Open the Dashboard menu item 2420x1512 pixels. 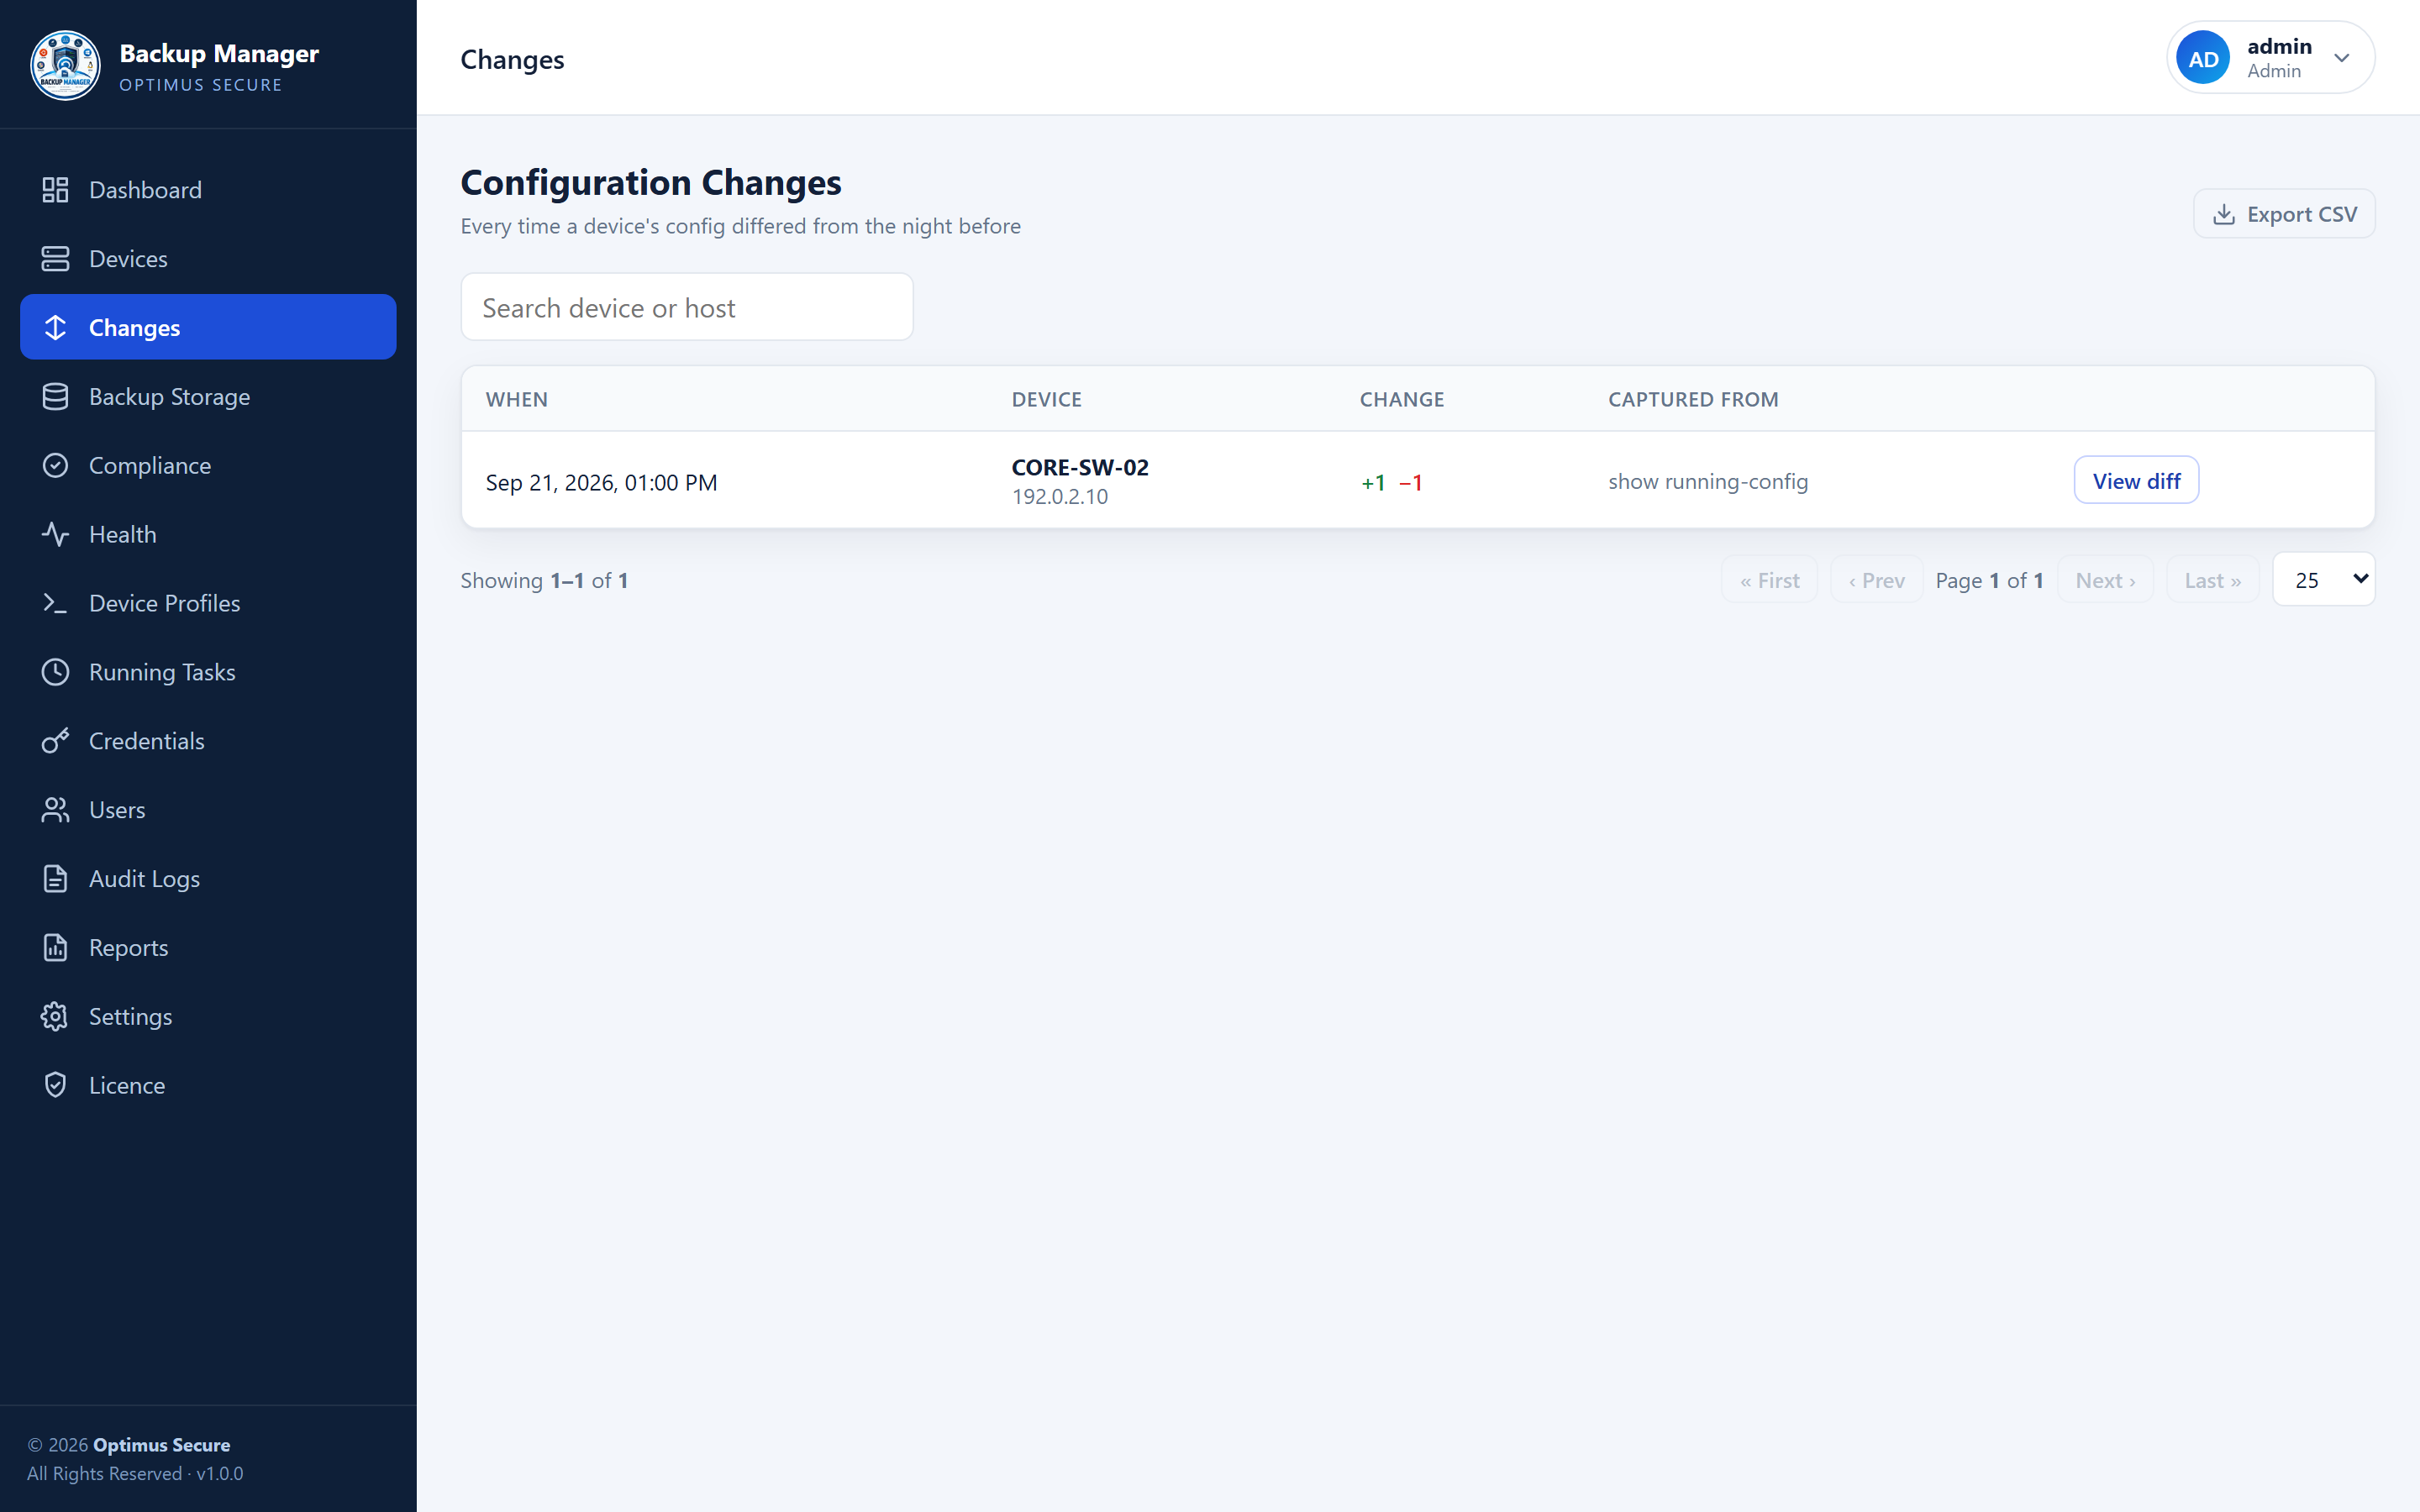[208, 190]
